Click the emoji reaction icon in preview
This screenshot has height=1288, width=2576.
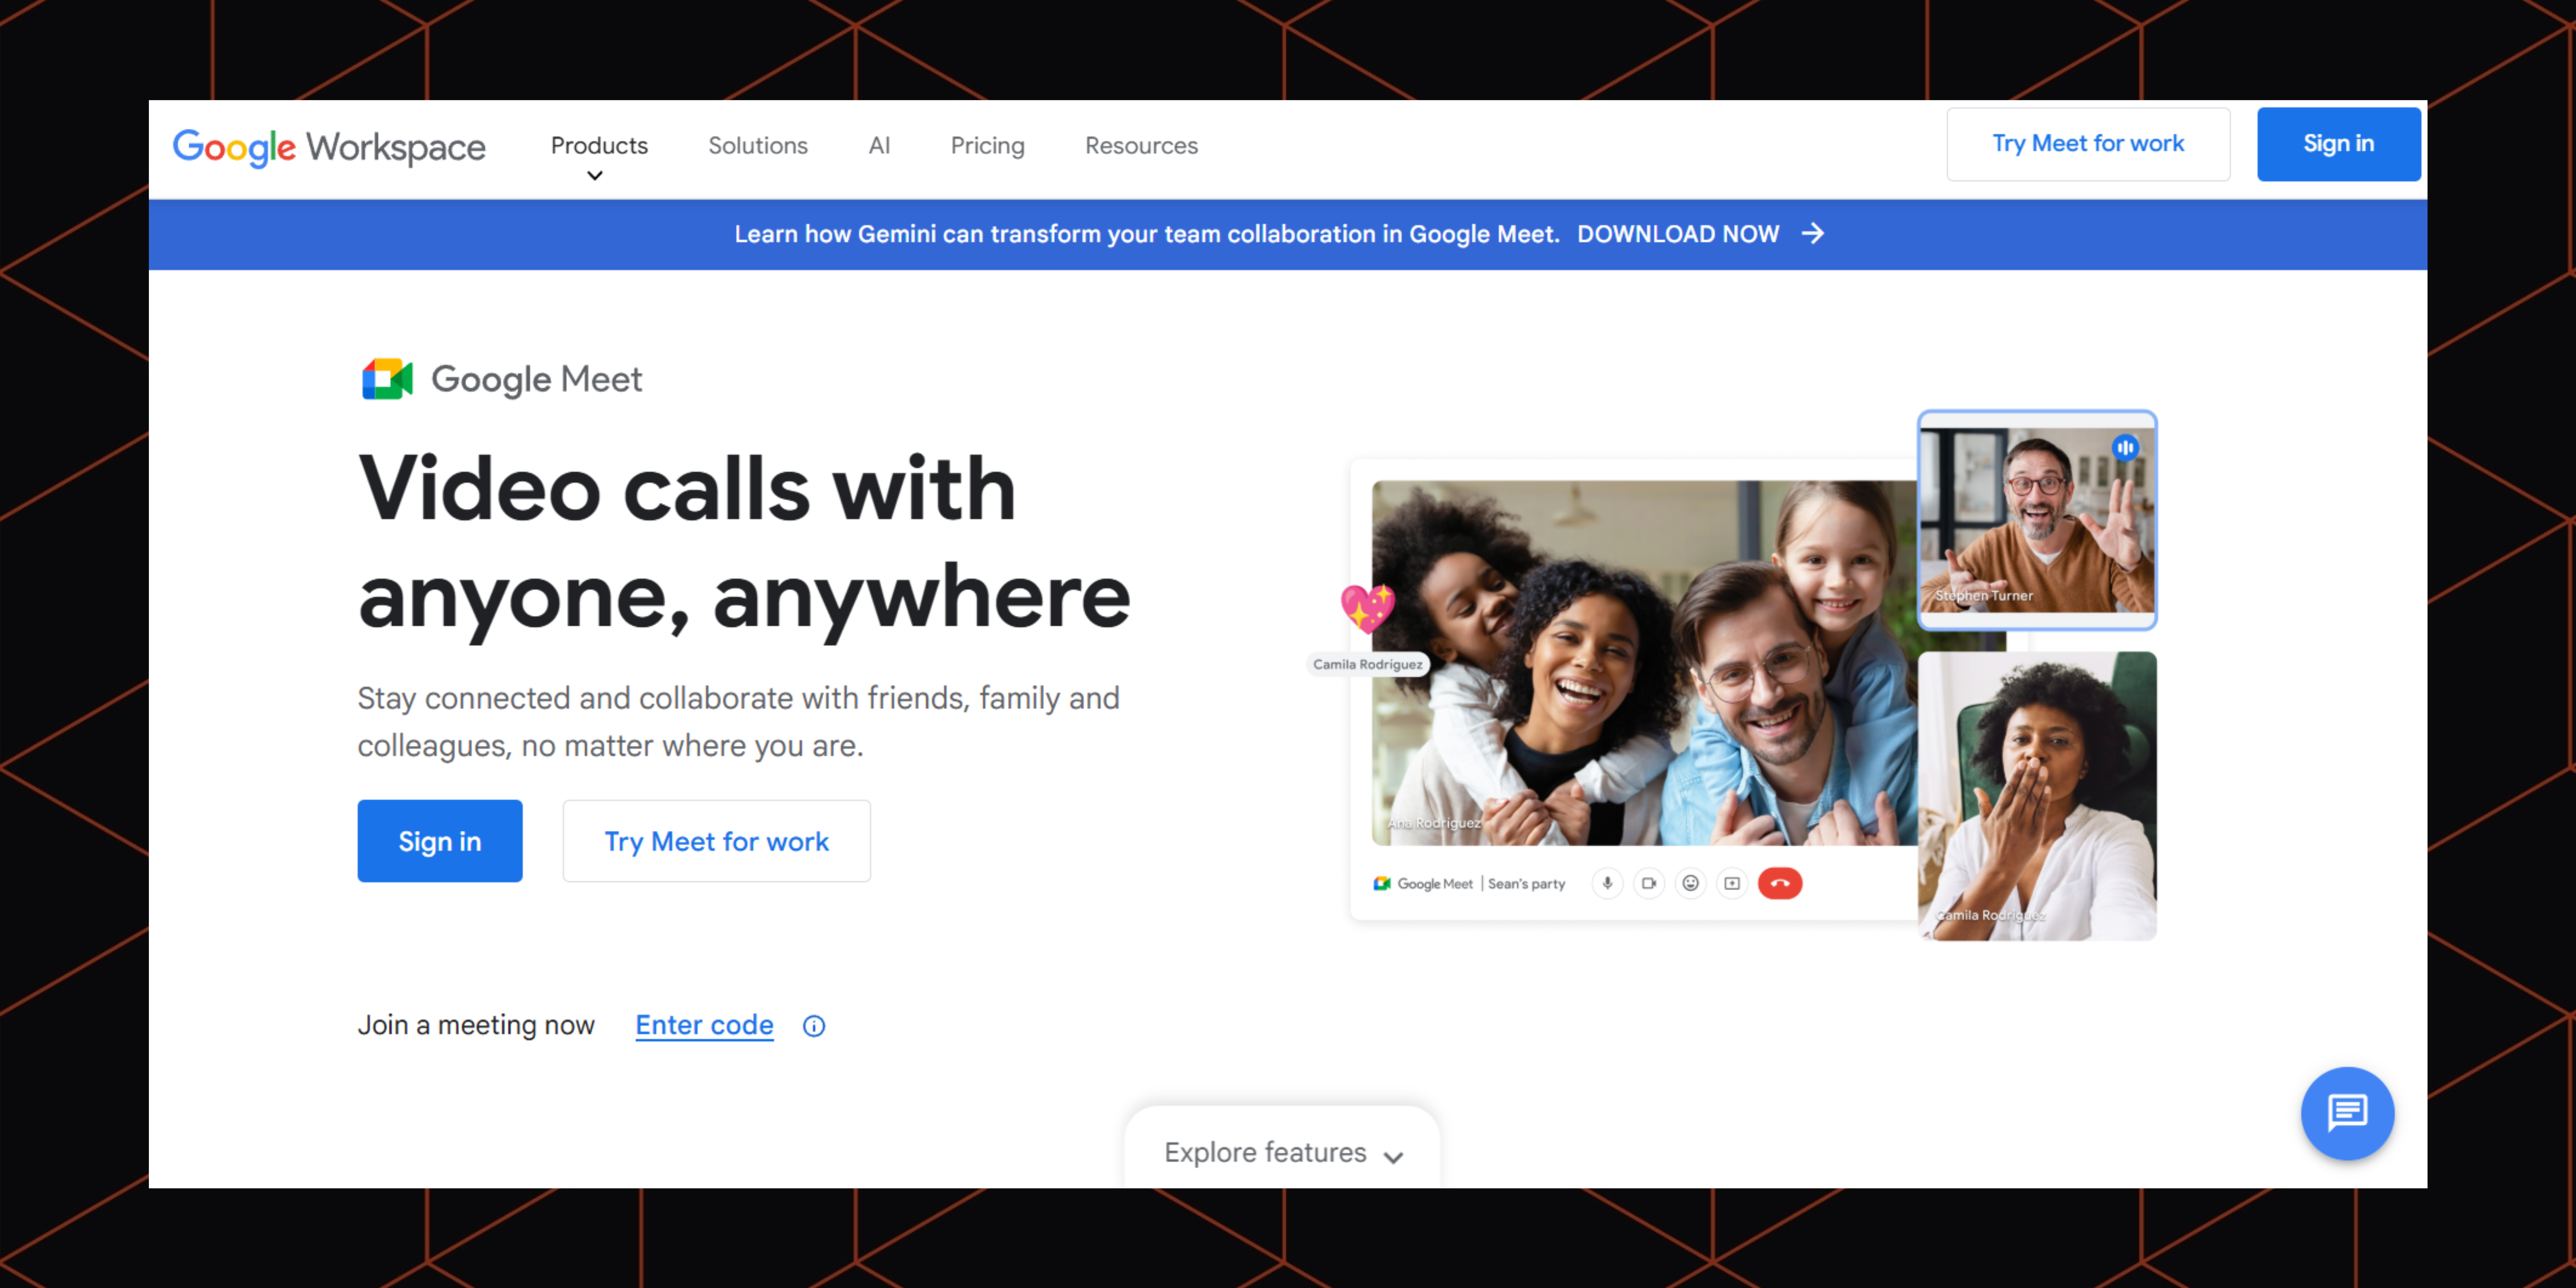point(1690,883)
